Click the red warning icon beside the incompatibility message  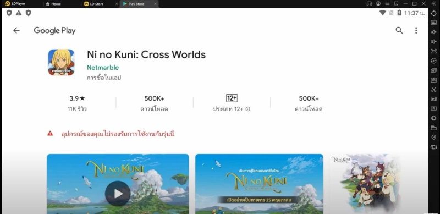(50, 133)
